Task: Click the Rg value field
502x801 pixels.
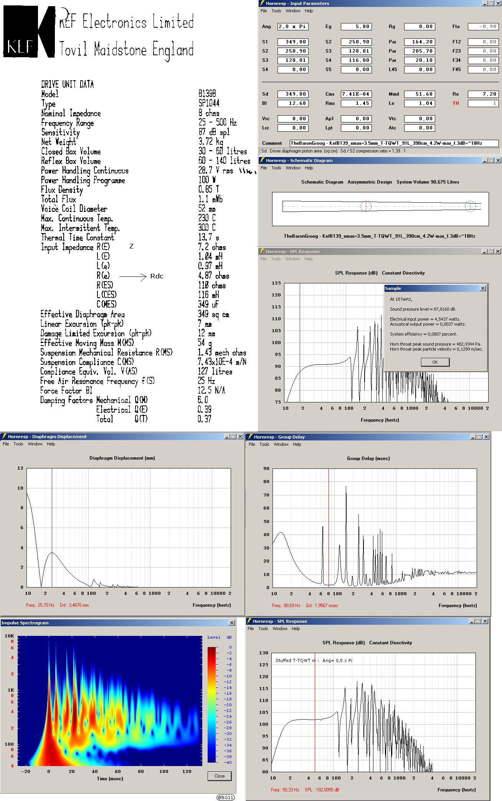Action: (419, 26)
